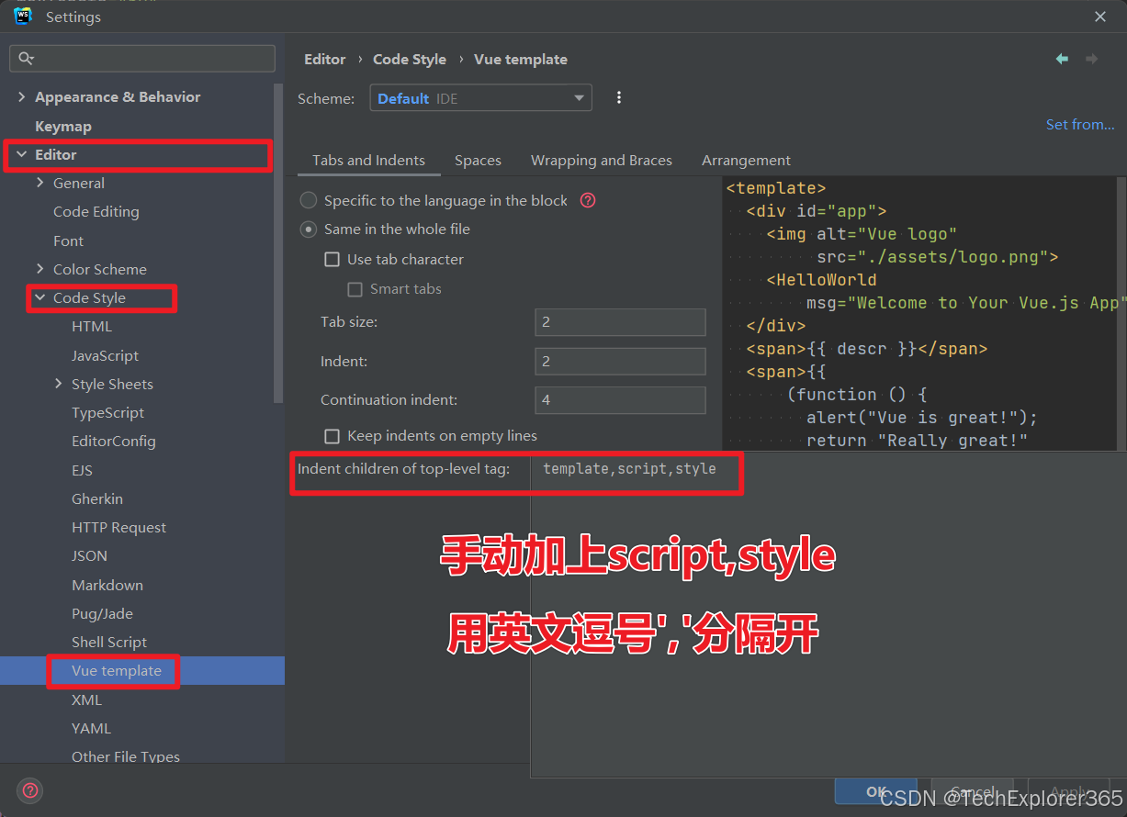Select 'Same in the whole file' option
This screenshot has height=817, width=1127.
tap(309, 229)
